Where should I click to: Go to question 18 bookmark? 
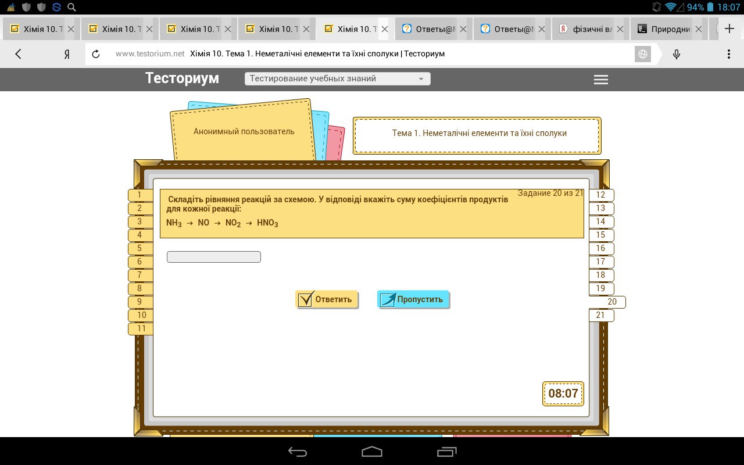601,275
